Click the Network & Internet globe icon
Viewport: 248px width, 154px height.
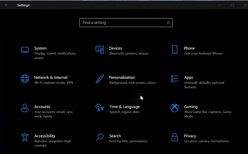tap(25, 79)
